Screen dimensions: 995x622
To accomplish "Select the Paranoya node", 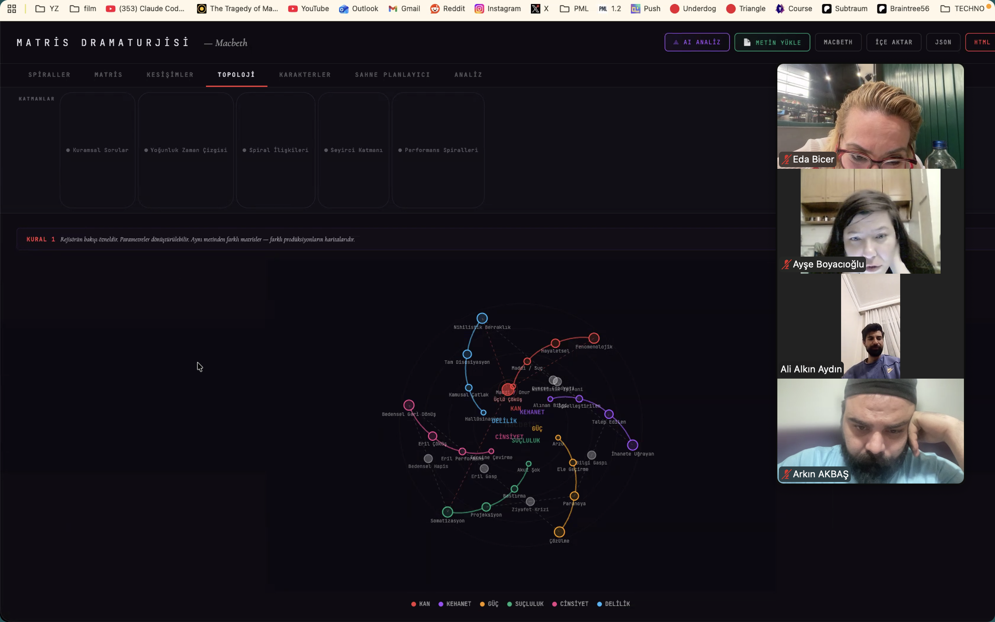I will click(x=574, y=496).
